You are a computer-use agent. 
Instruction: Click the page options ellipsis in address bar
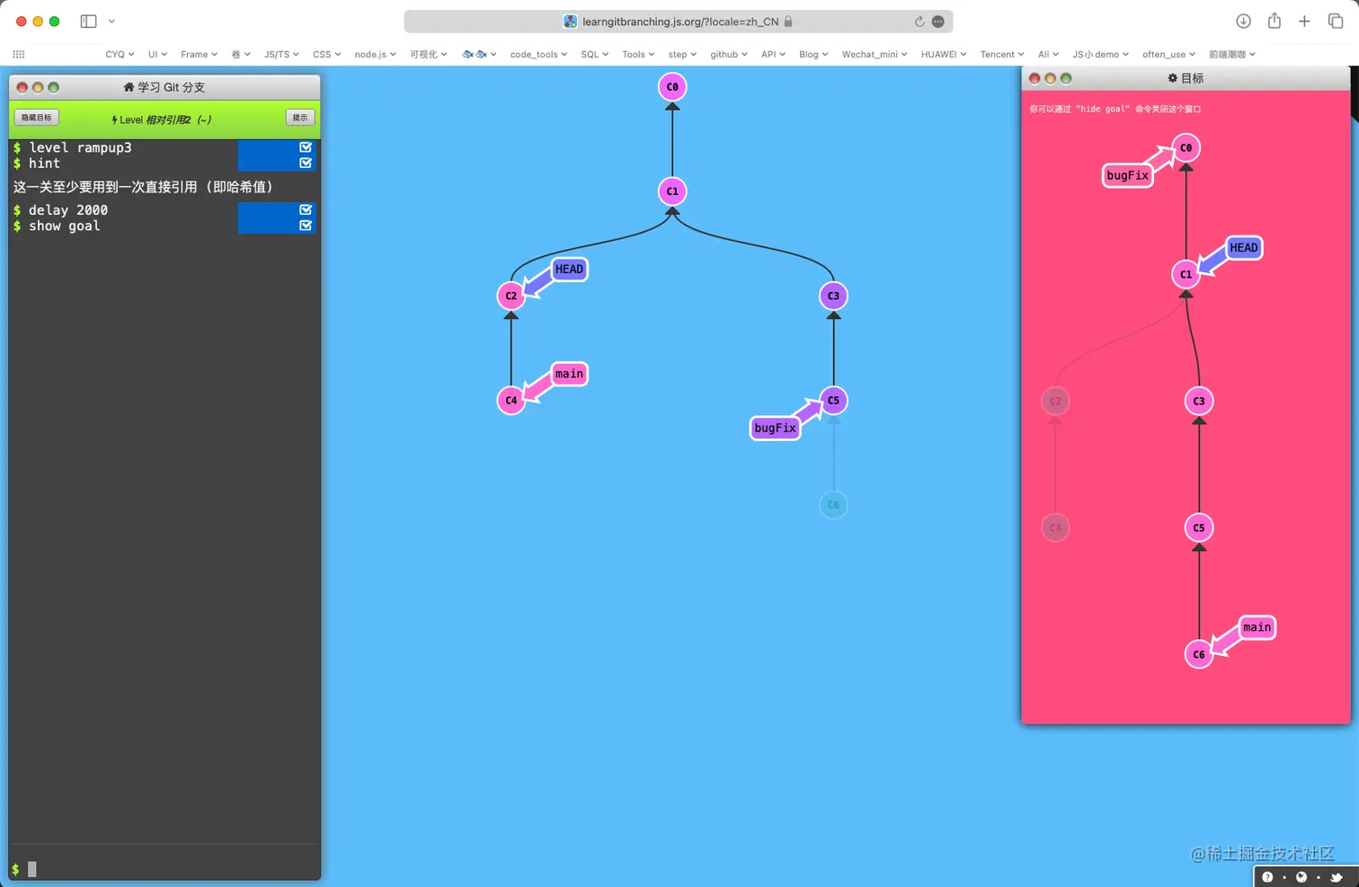click(938, 22)
